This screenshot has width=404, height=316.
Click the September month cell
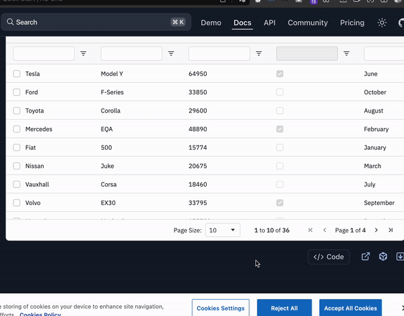coord(379,203)
